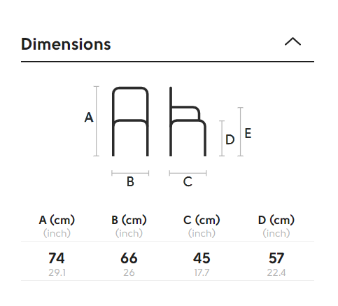This screenshot has width=338, height=306.
Task: Click the B width marker label
Action: 130,181
